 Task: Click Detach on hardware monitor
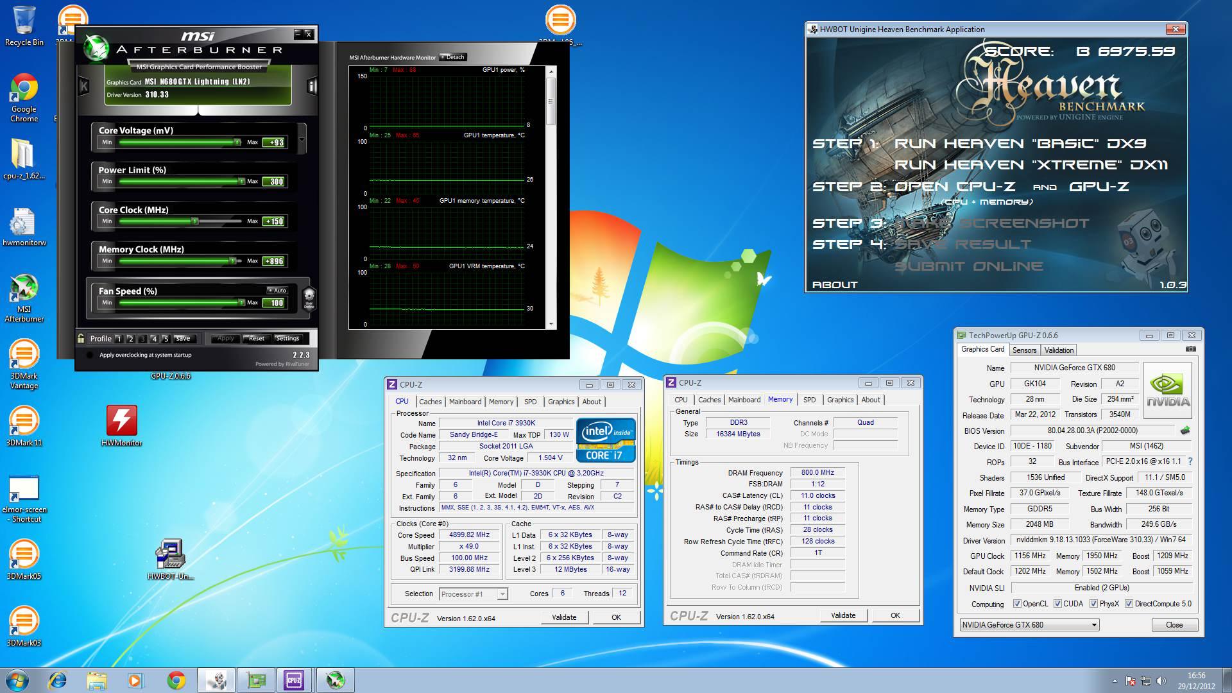[x=452, y=57]
